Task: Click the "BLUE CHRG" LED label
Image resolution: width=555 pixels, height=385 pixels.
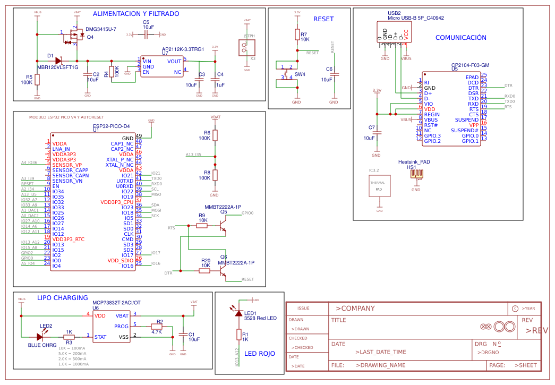Action: pos(42,345)
